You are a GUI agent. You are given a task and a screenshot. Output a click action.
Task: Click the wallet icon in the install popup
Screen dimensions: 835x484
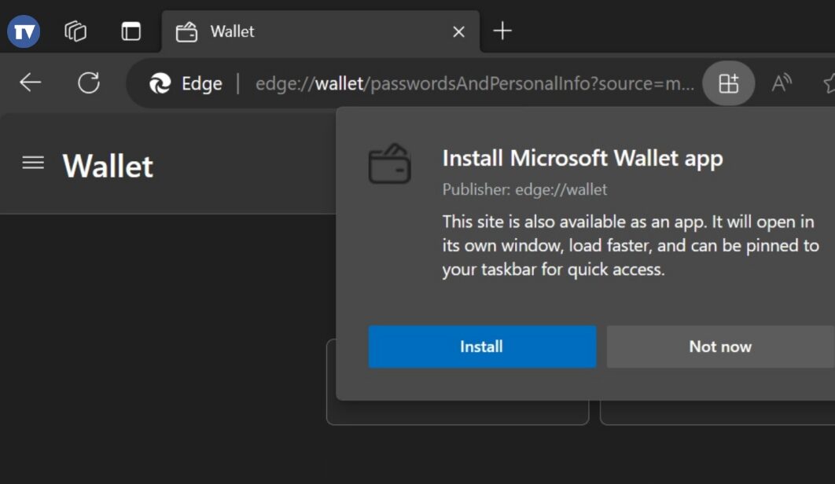(x=390, y=163)
